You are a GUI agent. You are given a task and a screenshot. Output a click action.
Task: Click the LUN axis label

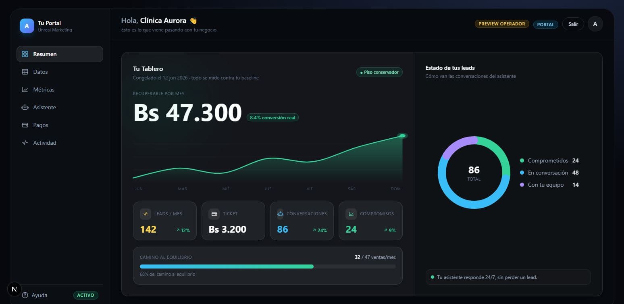point(138,189)
